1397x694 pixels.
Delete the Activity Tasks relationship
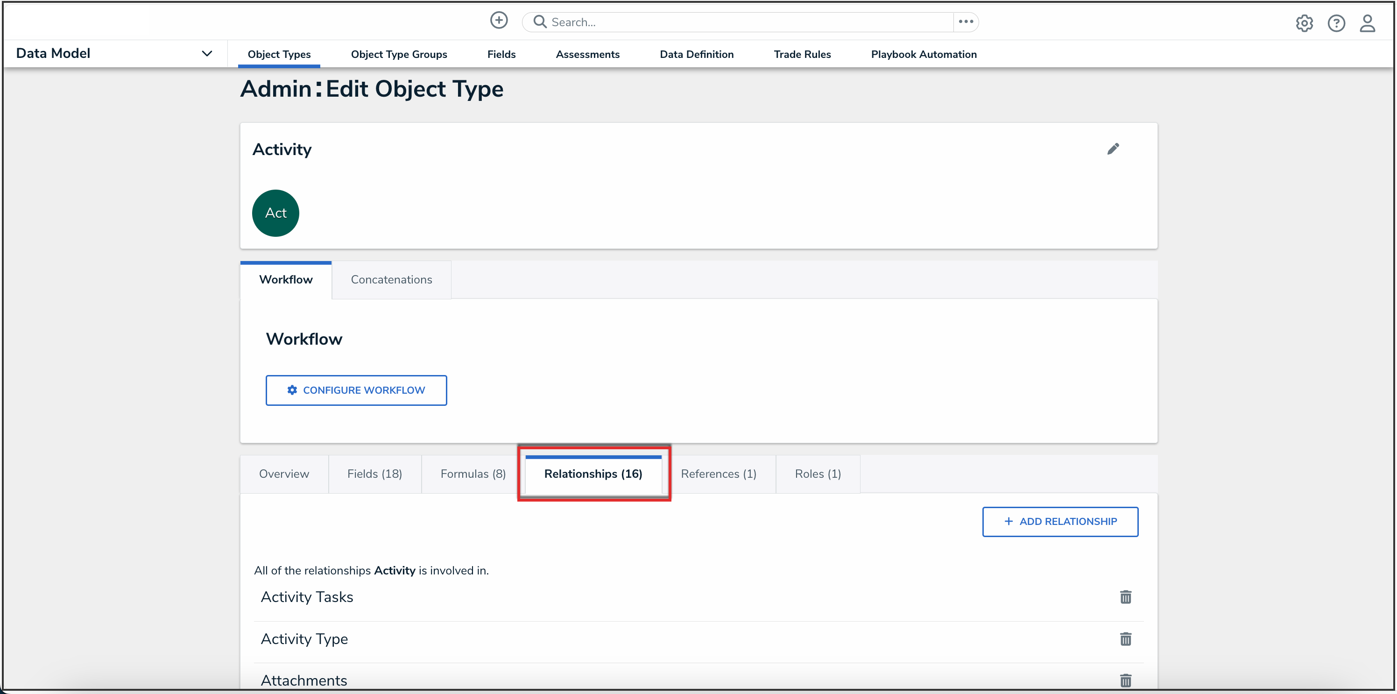(x=1125, y=597)
